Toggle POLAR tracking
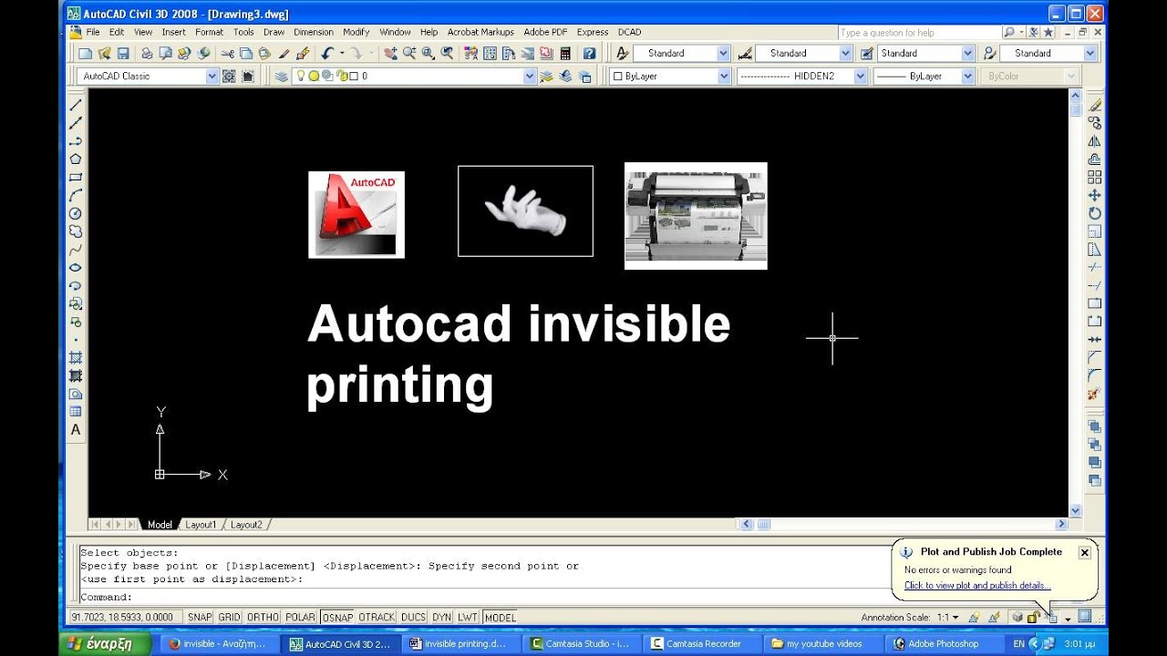The height and width of the screenshot is (656, 1167). point(300,617)
